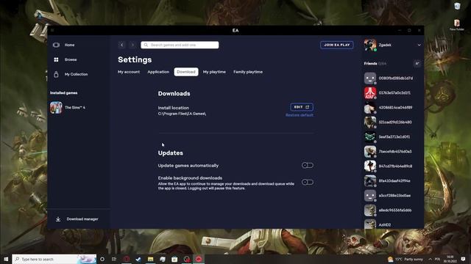Open Microsoft Store from the taskbar

pos(174,259)
